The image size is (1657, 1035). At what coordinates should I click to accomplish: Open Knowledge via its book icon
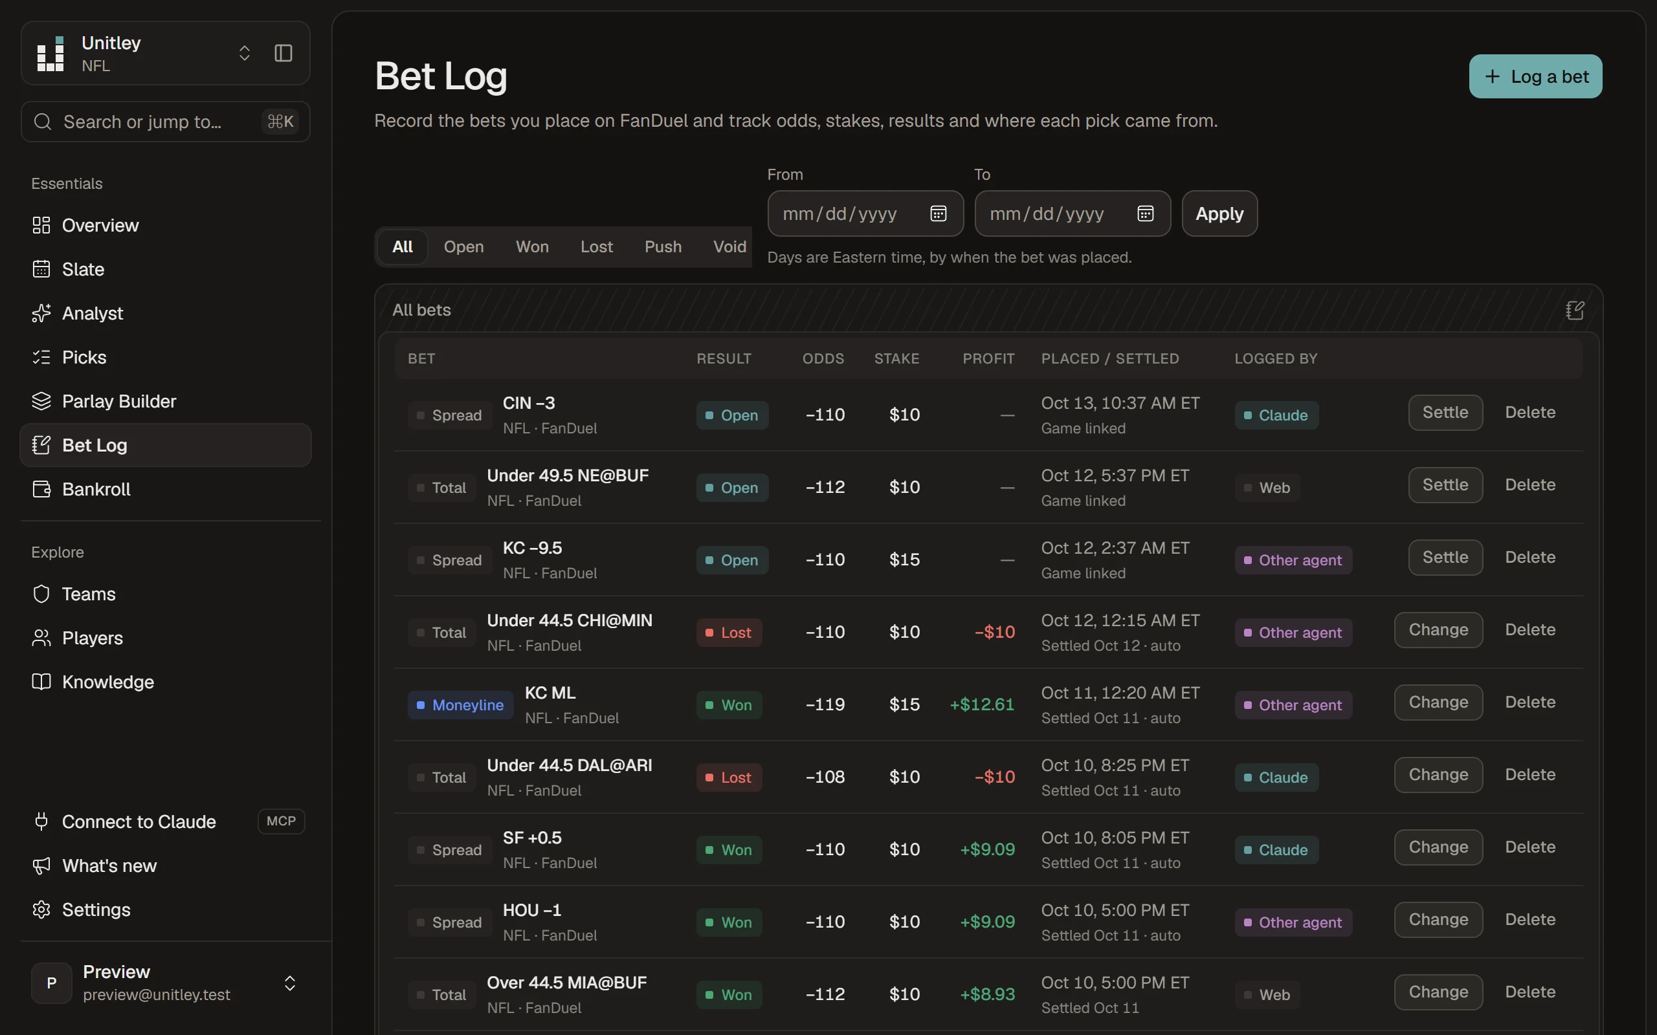click(41, 682)
